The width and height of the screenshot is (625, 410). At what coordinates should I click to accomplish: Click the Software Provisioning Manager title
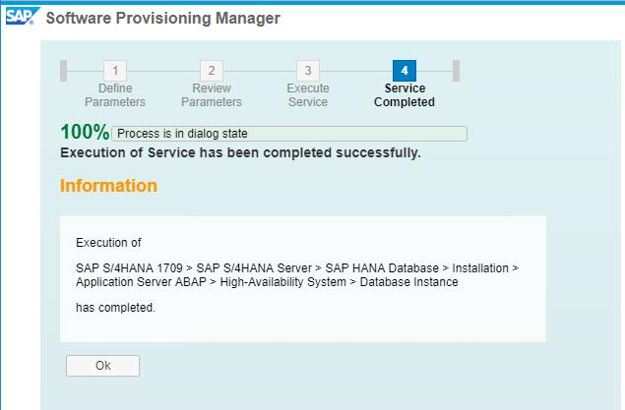tap(163, 19)
